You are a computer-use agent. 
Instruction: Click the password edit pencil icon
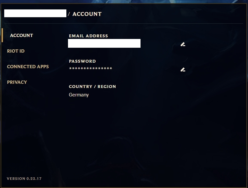click(x=183, y=69)
